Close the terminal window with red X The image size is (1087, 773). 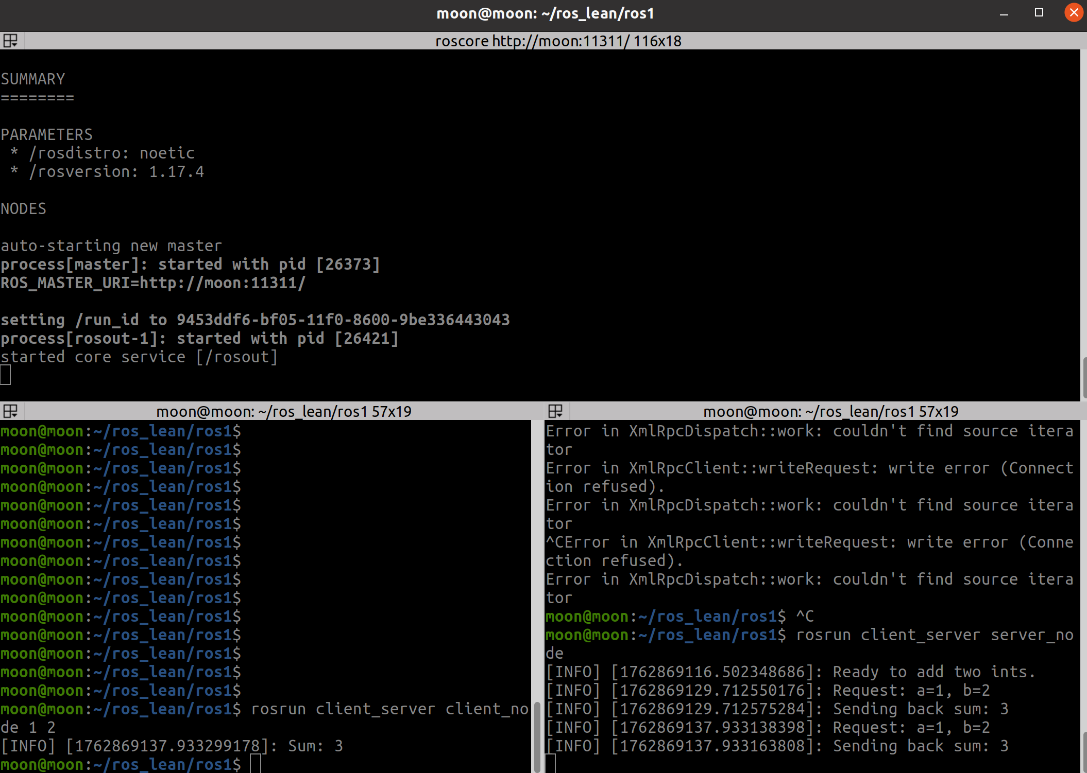click(x=1074, y=13)
